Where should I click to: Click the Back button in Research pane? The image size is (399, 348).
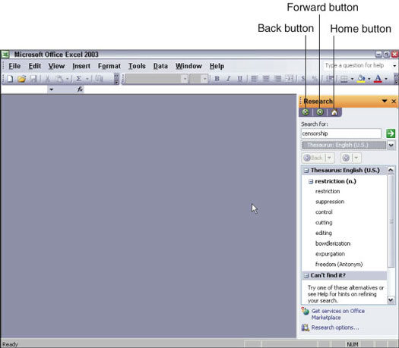tap(313, 158)
